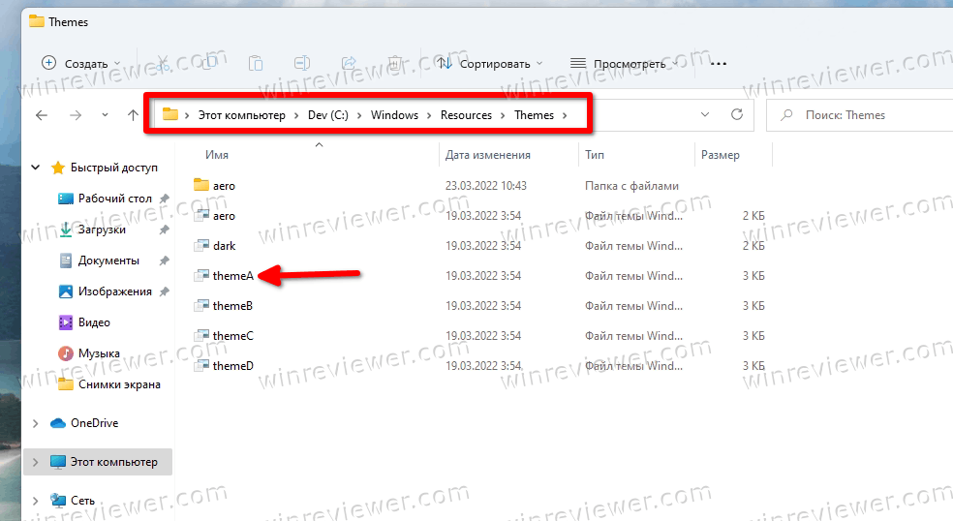Click pin icon next to Рабочий стол
Screen dimensions: 953x521
(164, 199)
